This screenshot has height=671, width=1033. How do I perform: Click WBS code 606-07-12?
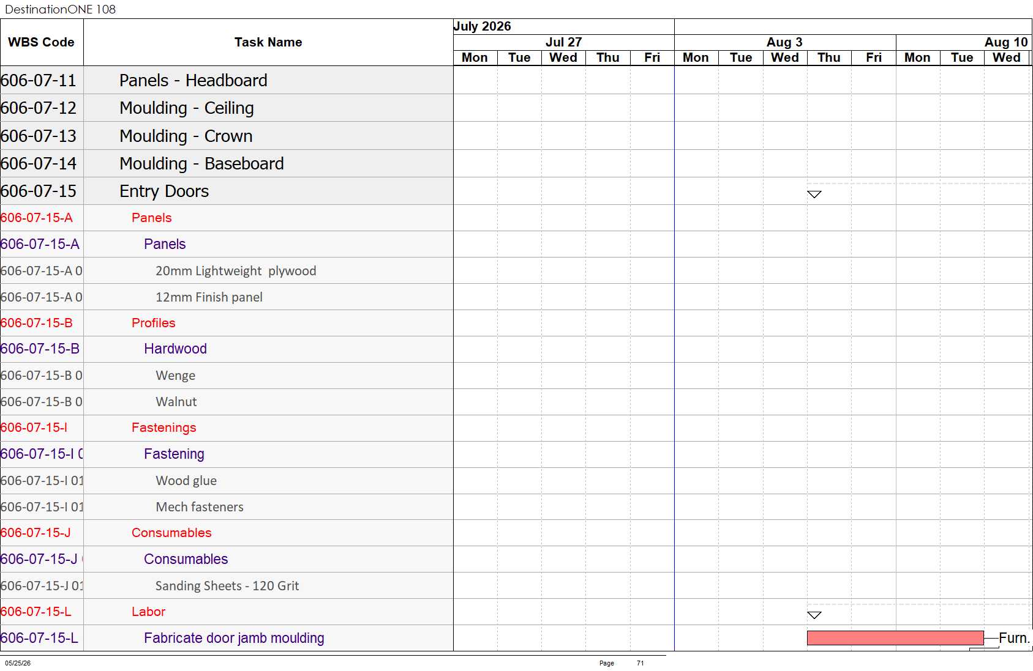coord(39,108)
